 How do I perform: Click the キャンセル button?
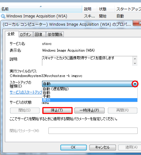(103, 147)
